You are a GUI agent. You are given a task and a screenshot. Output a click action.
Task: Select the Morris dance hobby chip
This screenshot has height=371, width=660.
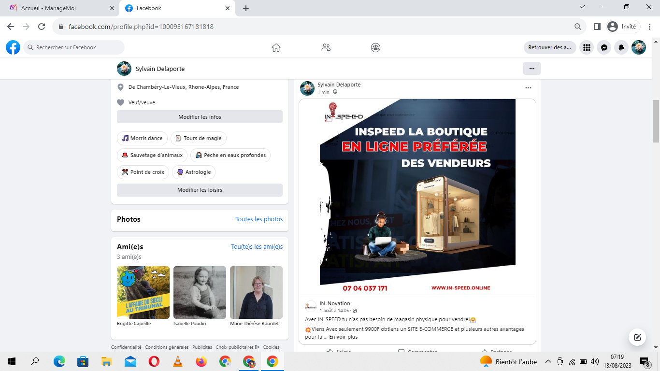click(x=142, y=138)
